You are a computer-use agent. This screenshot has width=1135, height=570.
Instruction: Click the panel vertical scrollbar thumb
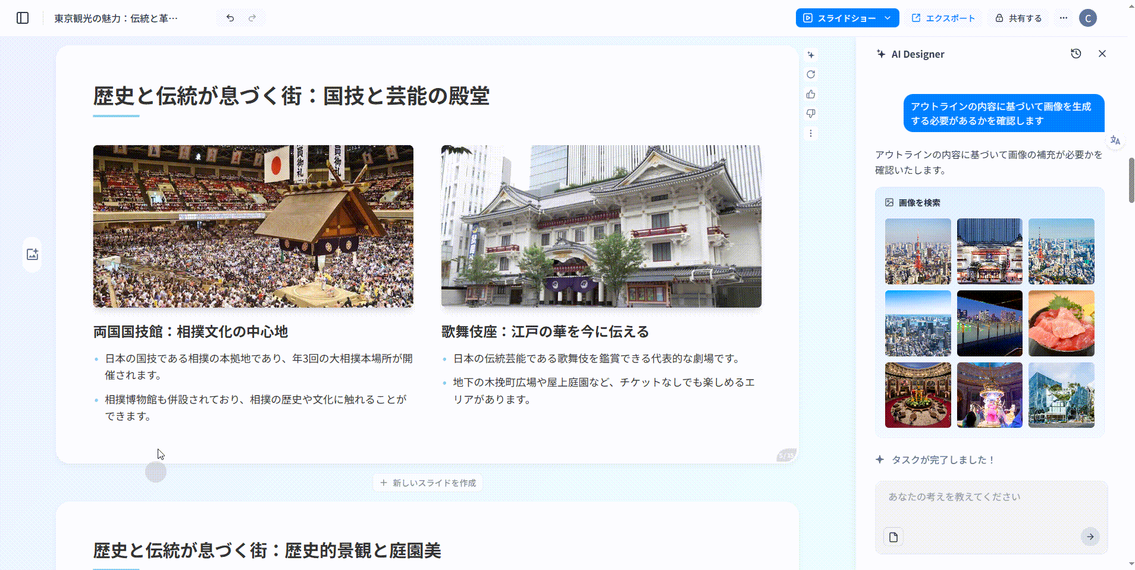pyautogui.click(x=1131, y=180)
